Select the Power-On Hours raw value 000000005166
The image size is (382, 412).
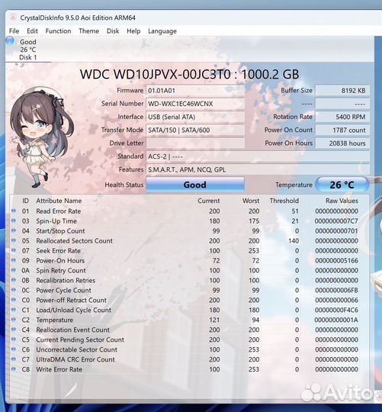(336, 261)
